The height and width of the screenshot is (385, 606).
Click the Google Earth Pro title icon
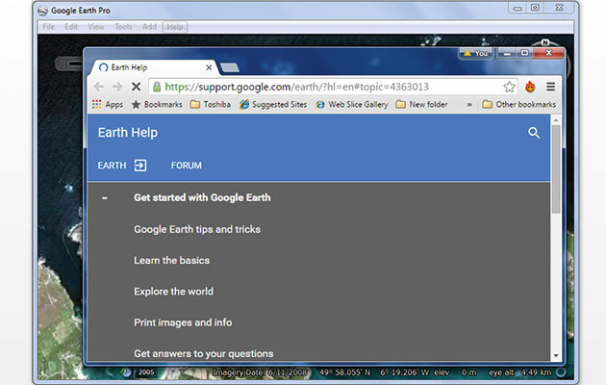point(42,11)
